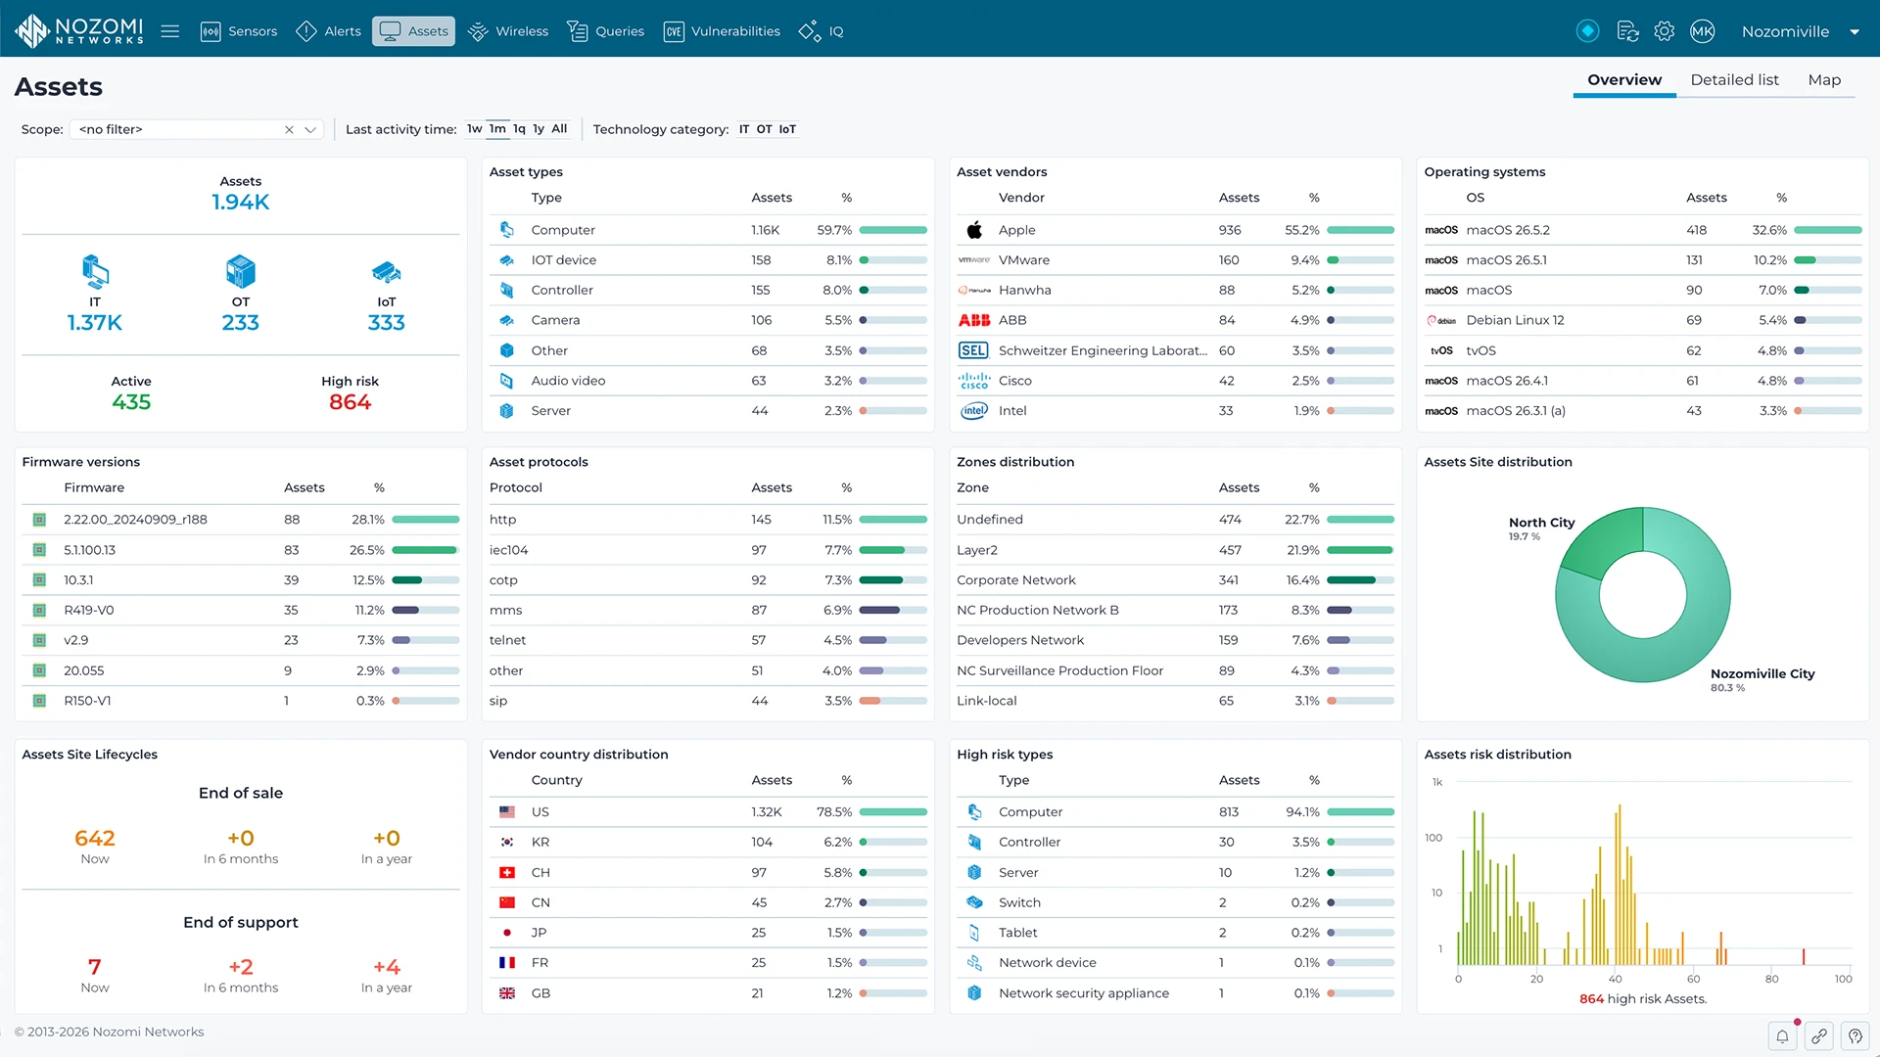
Task: Switch to the Map tab
Action: (1824, 80)
